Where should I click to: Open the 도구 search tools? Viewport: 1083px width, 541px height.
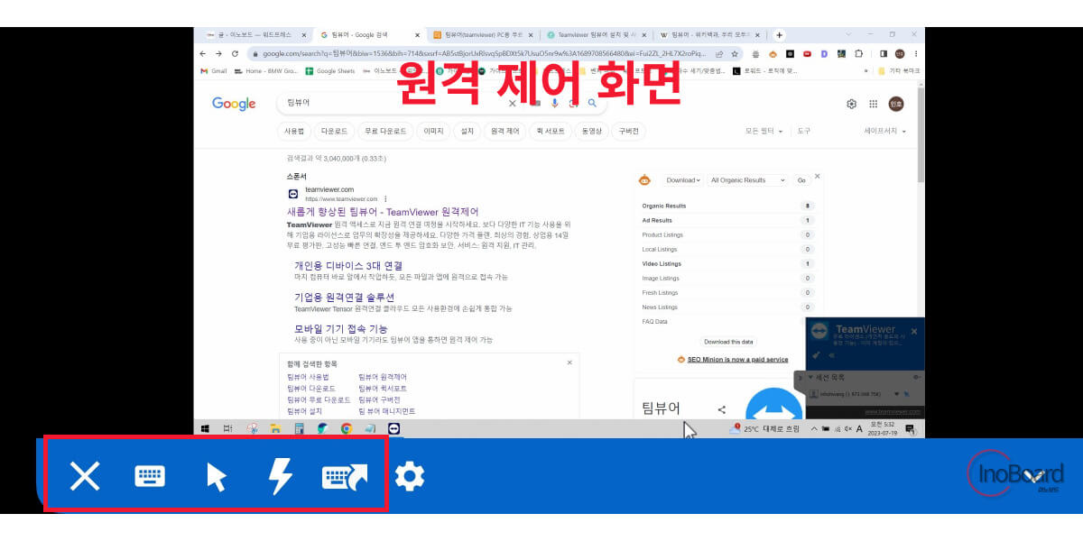coord(803,131)
